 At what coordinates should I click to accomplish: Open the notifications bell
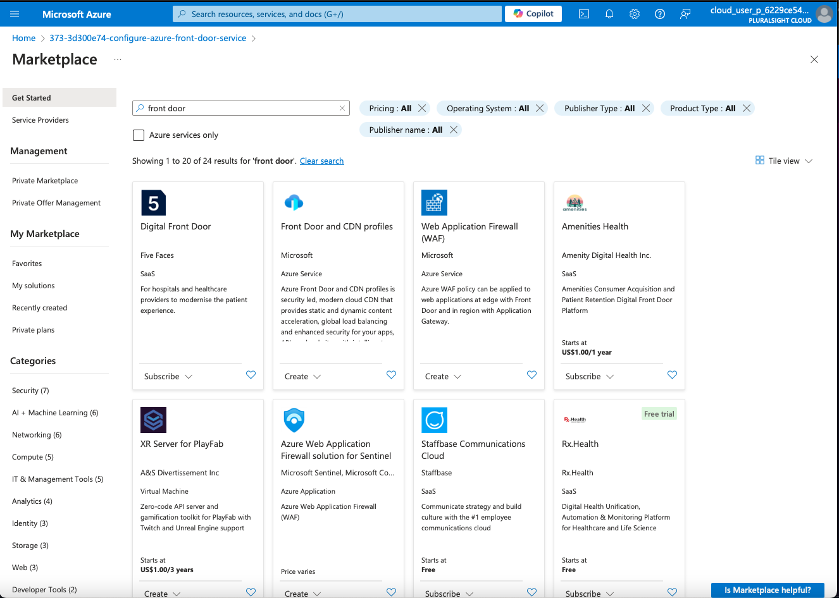click(x=609, y=14)
